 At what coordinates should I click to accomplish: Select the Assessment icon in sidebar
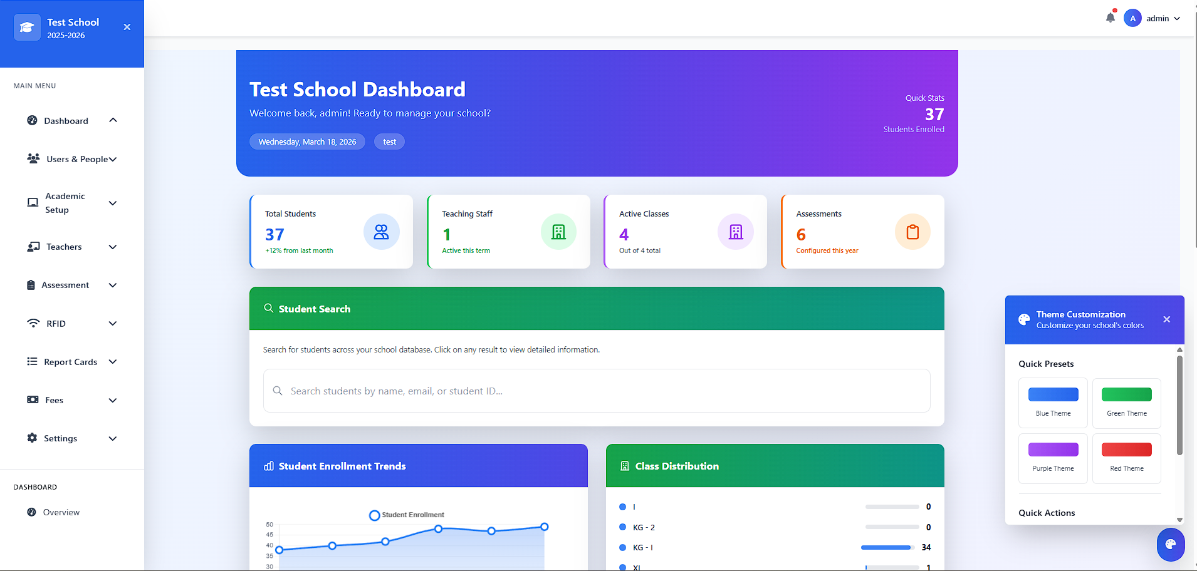(32, 285)
